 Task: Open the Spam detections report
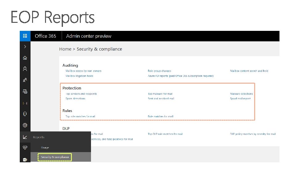pos(75,99)
